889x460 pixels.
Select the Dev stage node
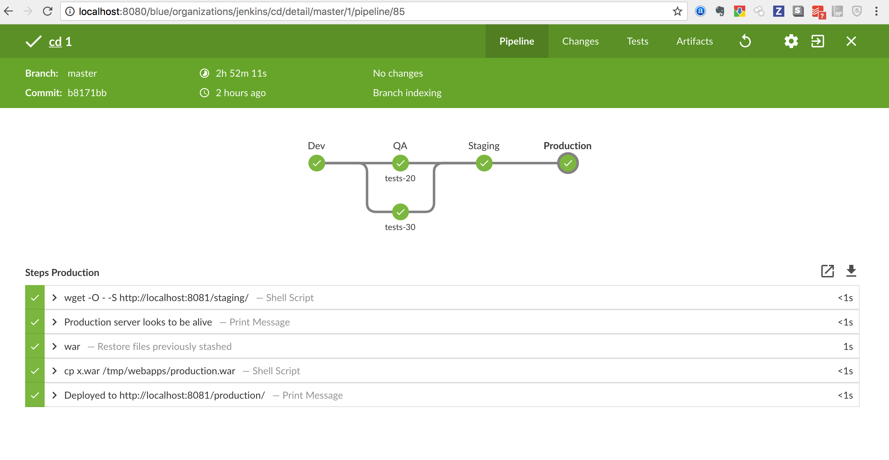(x=316, y=163)
